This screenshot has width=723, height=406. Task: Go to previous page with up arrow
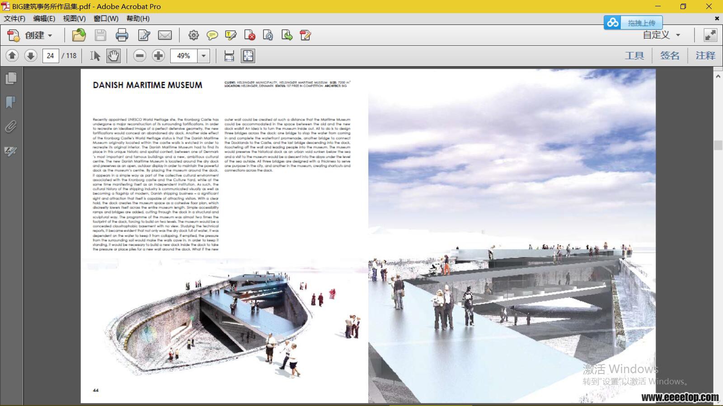click(x=12, y=55)
